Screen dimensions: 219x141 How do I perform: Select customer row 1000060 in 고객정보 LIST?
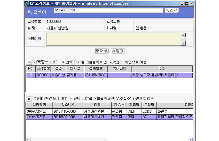[109, 75]
